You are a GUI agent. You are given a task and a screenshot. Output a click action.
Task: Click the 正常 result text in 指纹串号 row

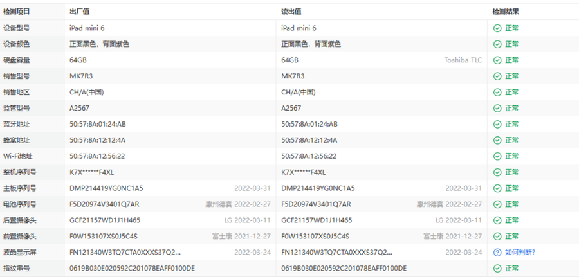tap(512, 268)
